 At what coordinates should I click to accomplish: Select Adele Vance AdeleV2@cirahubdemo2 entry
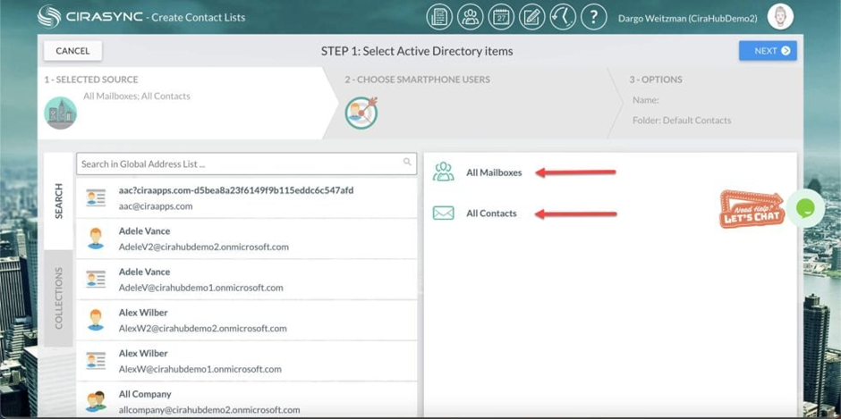(x=246, y=239)
